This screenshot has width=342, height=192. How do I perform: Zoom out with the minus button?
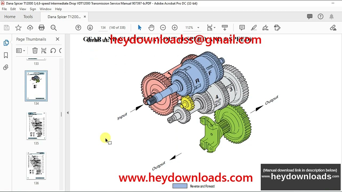(163, 28)
